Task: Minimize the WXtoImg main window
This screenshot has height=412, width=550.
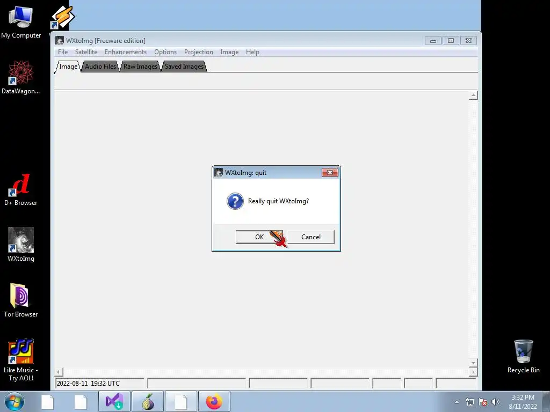Action: pos(433,41)
